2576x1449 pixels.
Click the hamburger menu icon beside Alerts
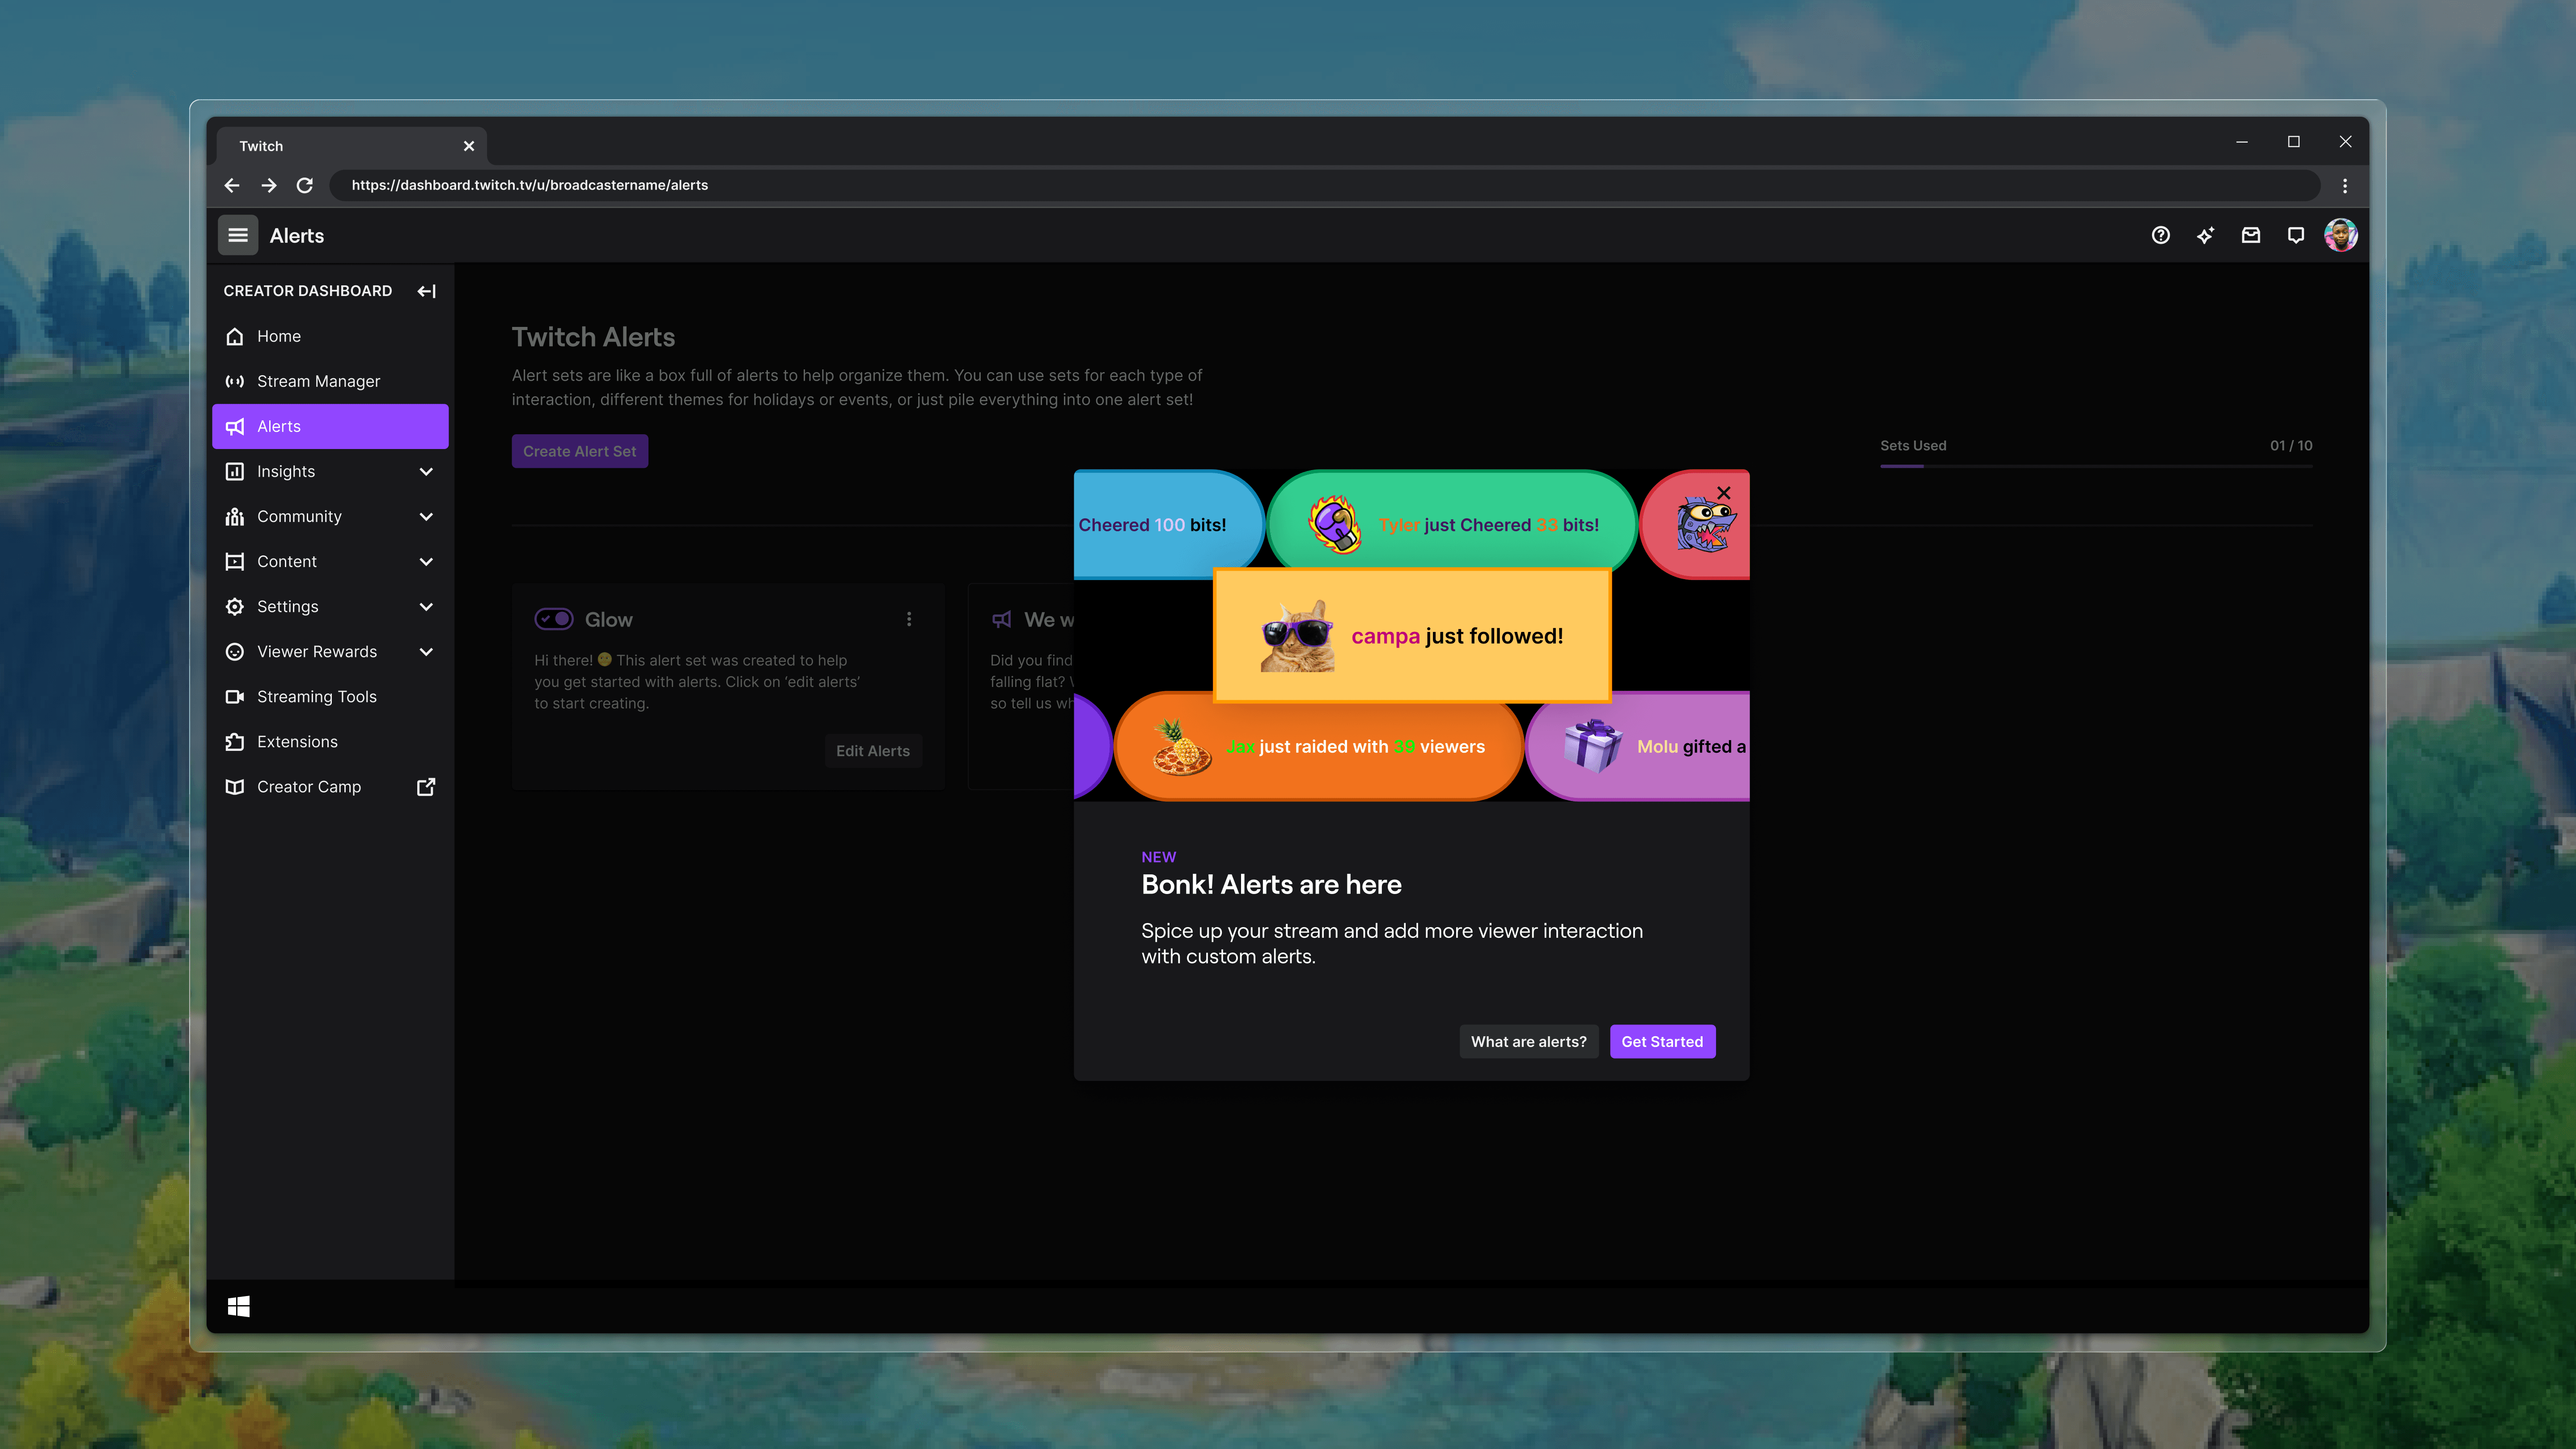pos(238,235)
